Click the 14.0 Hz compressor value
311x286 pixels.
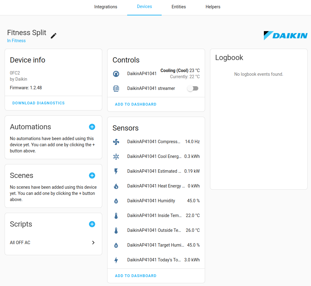pyautogui.click(x=192, y=142)
